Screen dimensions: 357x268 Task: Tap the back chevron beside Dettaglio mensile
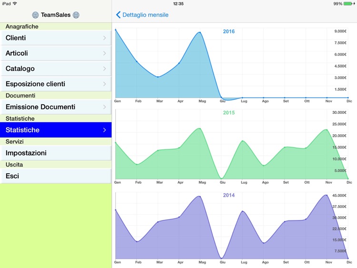[118, 15]
